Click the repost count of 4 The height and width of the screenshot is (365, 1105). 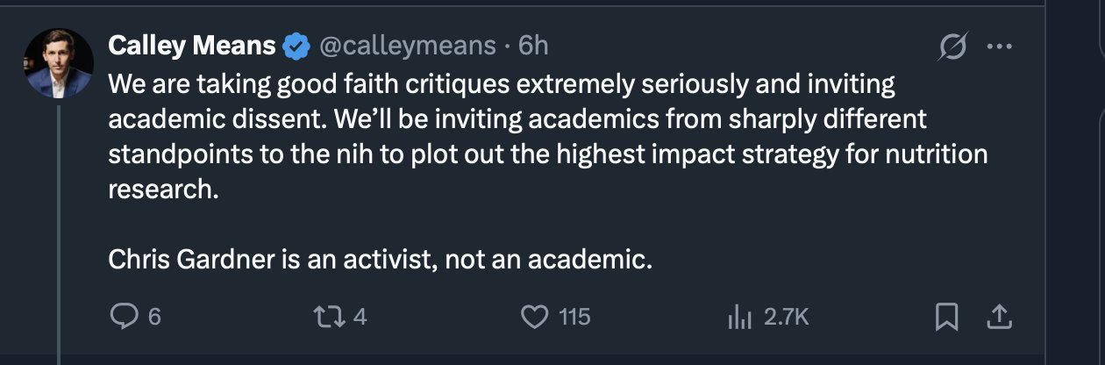[359, 317]
